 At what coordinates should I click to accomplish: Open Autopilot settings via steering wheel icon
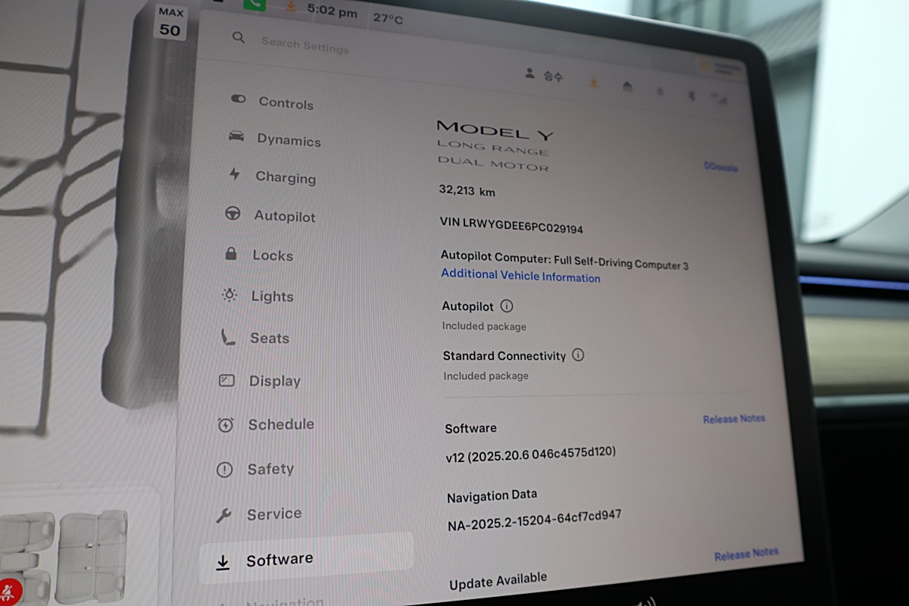[x=233, y=214]
